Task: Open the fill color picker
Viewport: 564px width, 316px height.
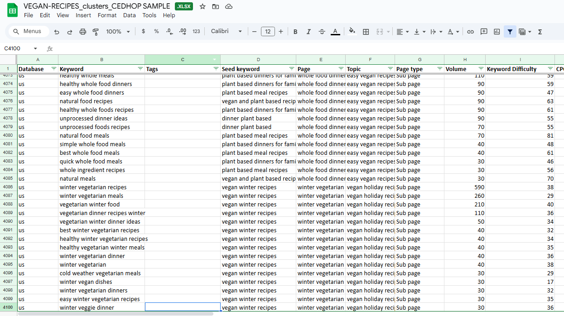Action: [352, 32]
